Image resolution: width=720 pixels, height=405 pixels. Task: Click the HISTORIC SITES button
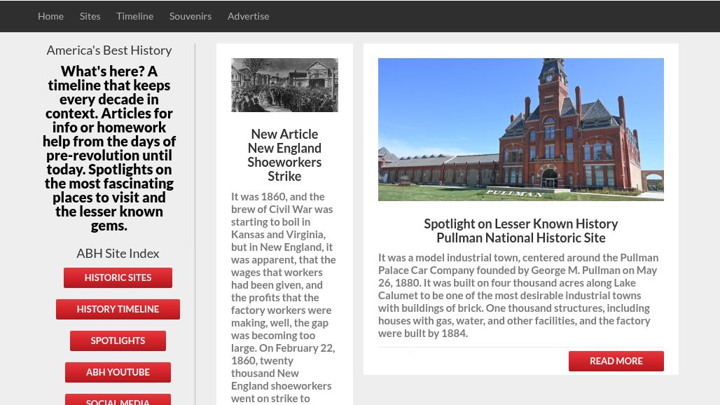(x=118, y=277)
